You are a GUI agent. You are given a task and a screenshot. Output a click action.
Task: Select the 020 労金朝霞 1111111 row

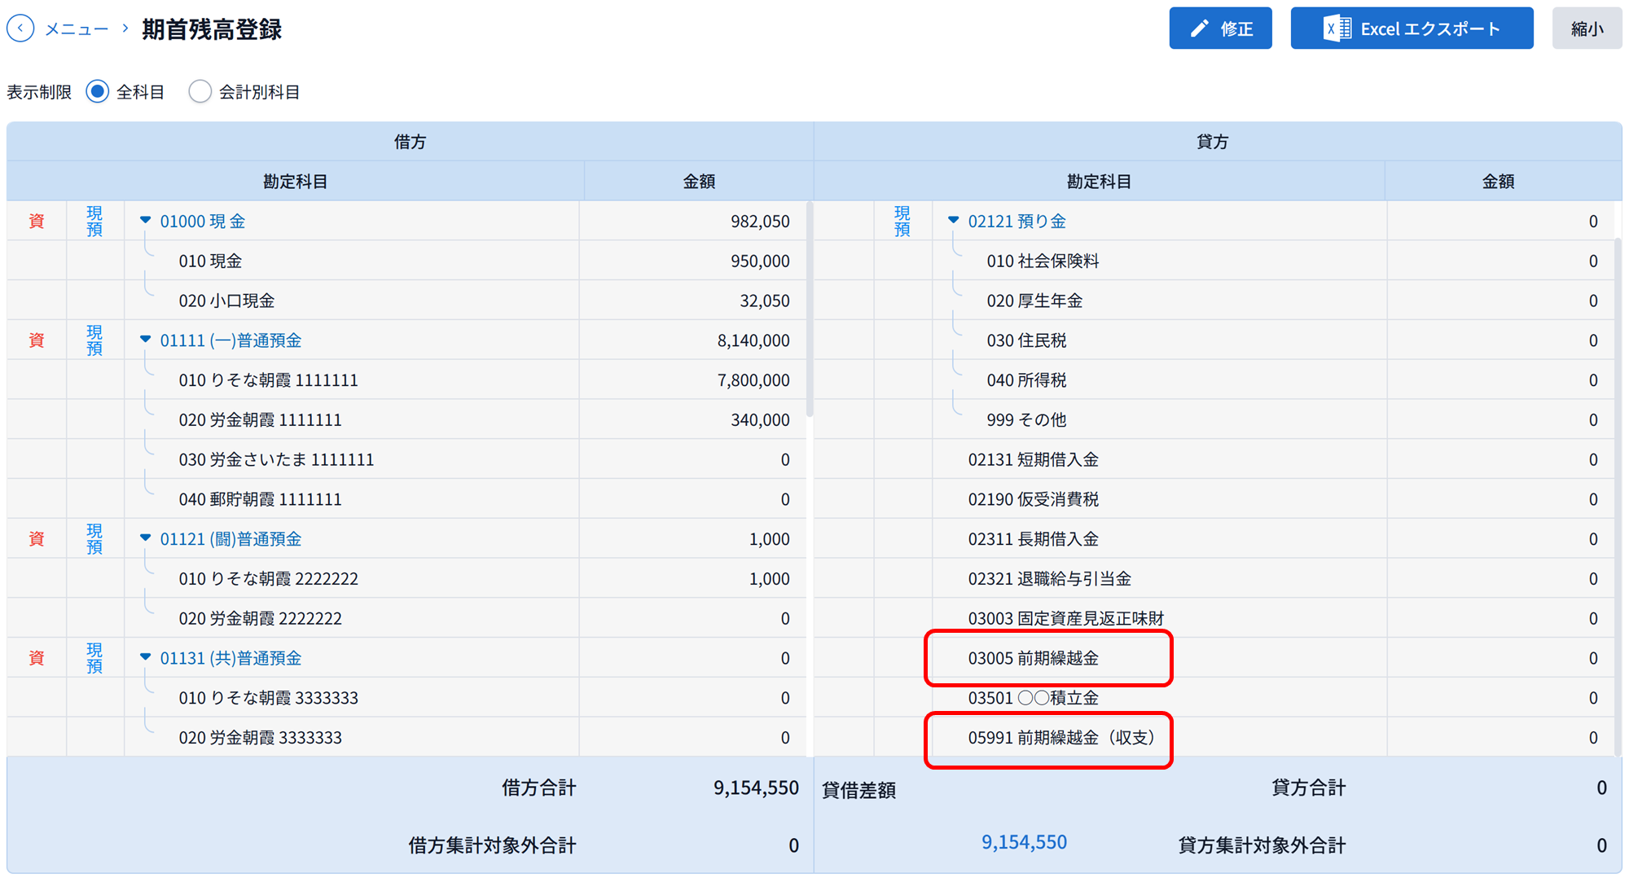tap(406, 419)
